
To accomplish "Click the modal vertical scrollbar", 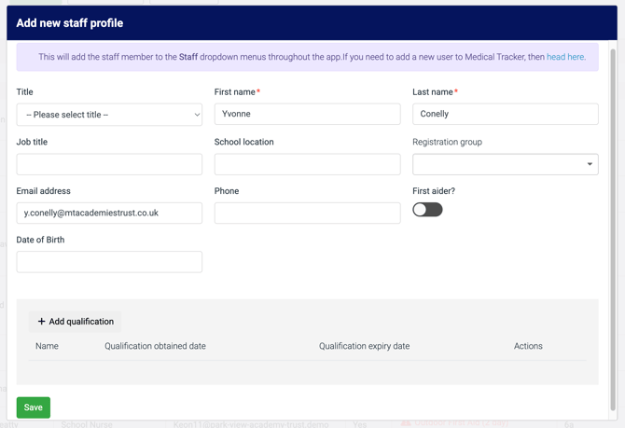I will tap(613, 229).
